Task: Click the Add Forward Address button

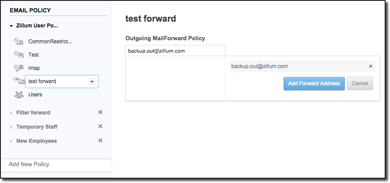Action: [x=314, y=83]
